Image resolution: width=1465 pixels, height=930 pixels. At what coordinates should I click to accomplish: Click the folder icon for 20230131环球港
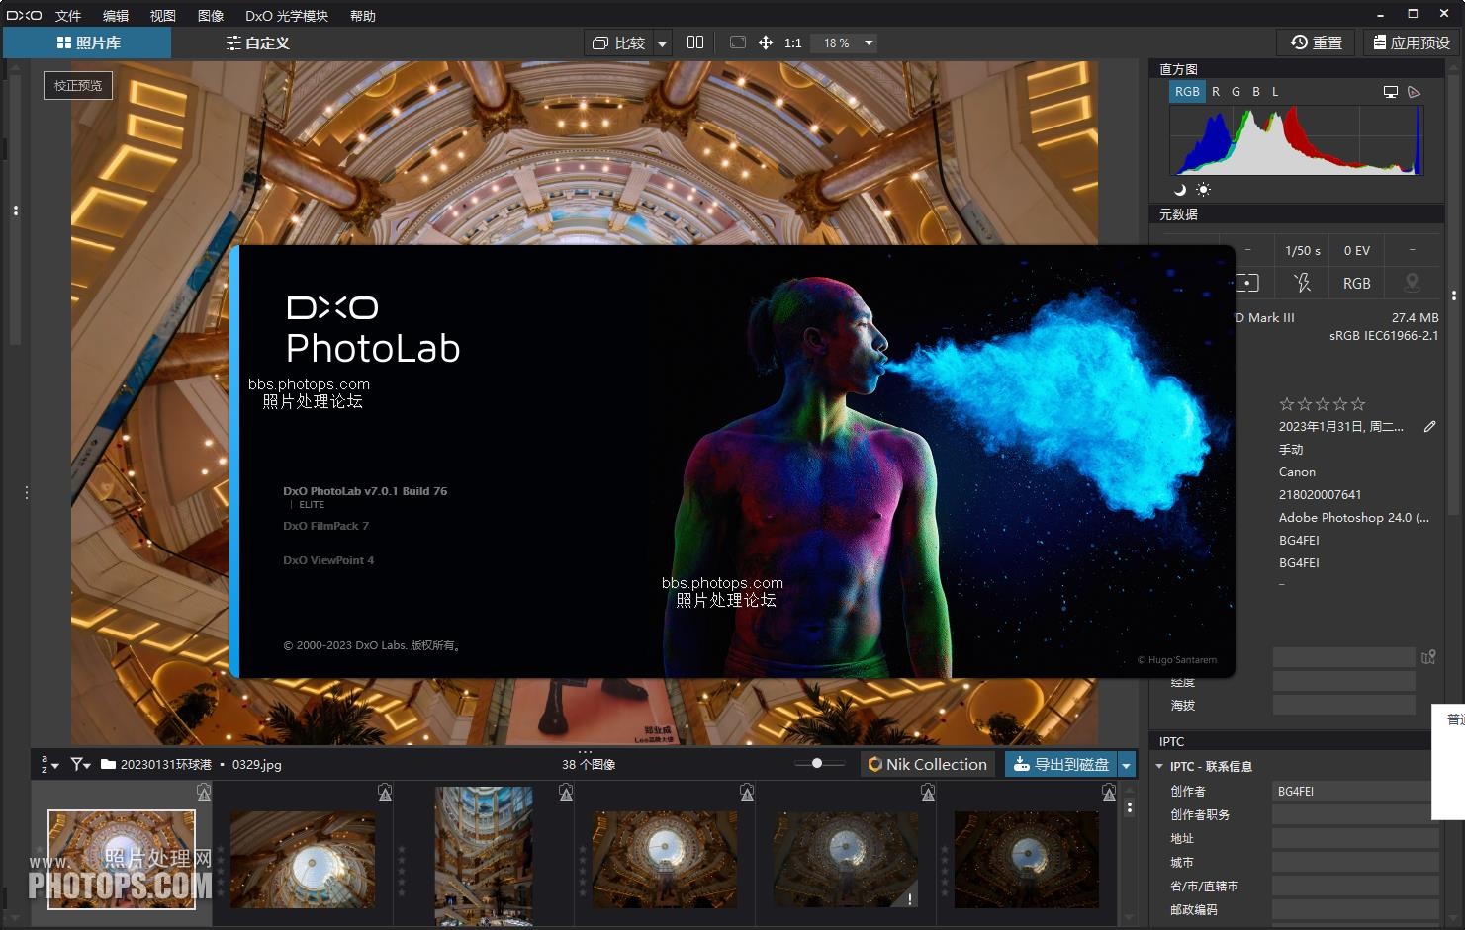(x=108, y=764)
